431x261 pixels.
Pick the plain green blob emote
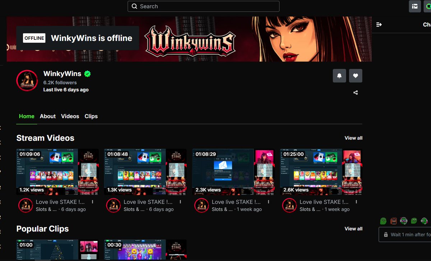point(384,221)
